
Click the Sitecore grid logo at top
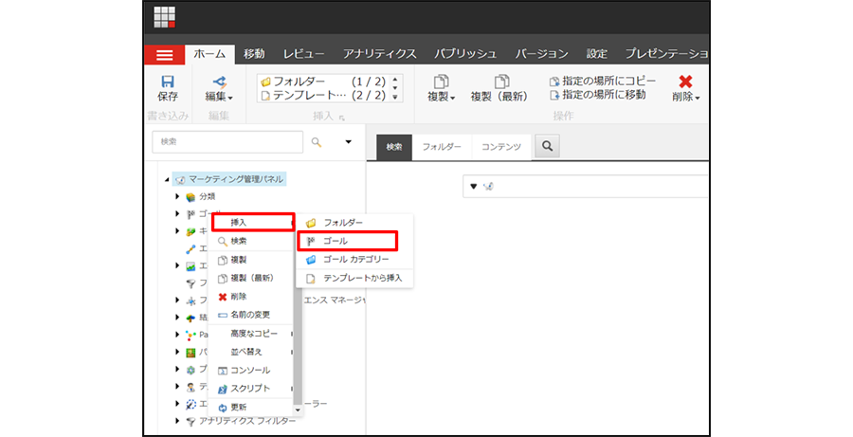(165, 18)
